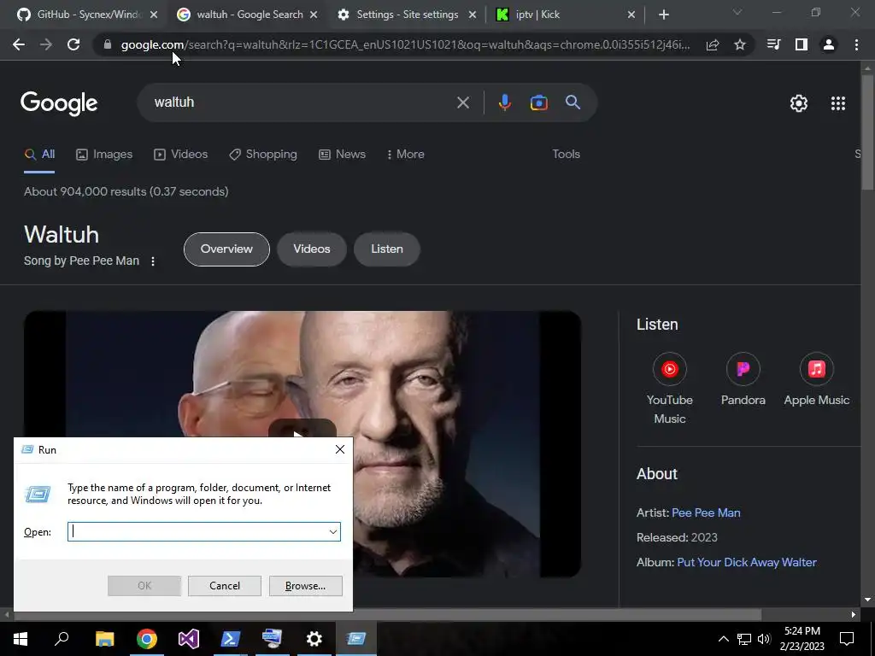Open Visual Studio from taskbar
Viewport: 875px width, 656px height.
pyautogui.click(x=189, y=639)
